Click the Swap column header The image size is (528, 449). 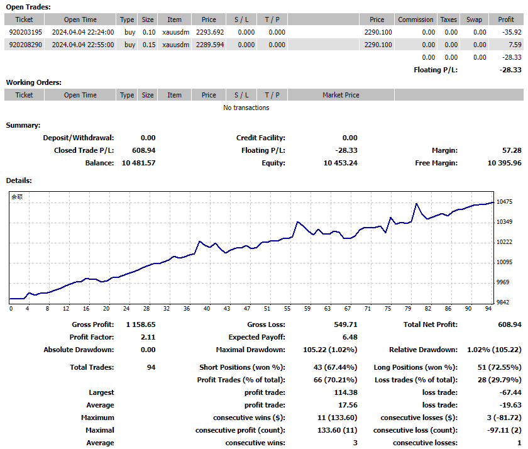pyautogui.click(x=474, y=19)
